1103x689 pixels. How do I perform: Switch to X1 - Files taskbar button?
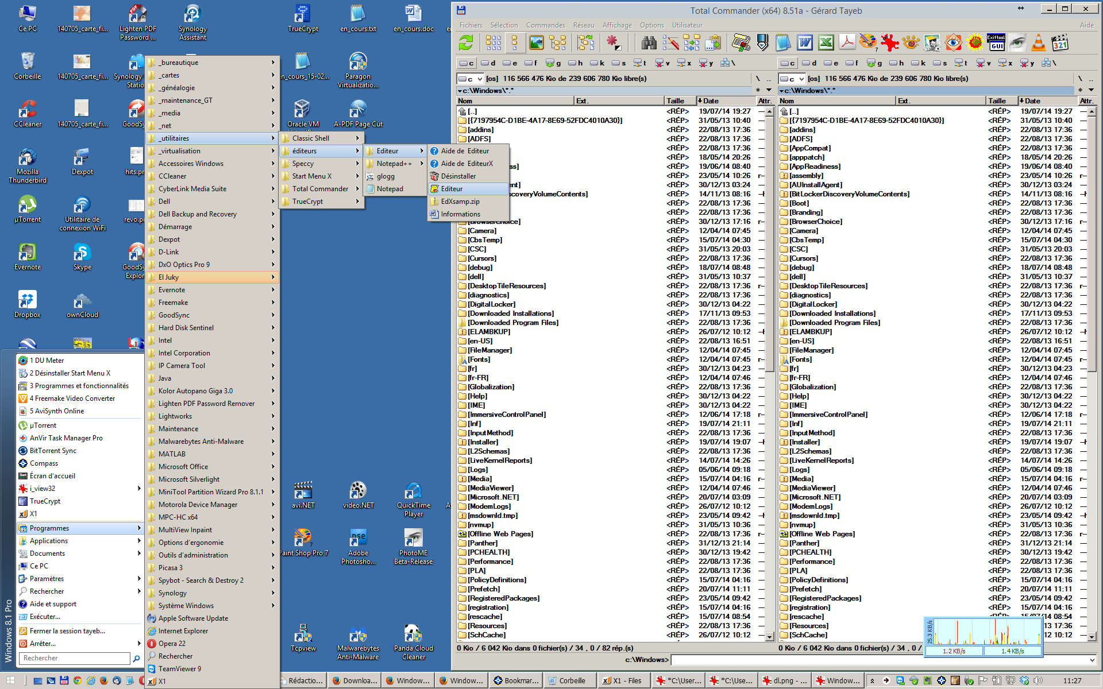click(624, 681)
